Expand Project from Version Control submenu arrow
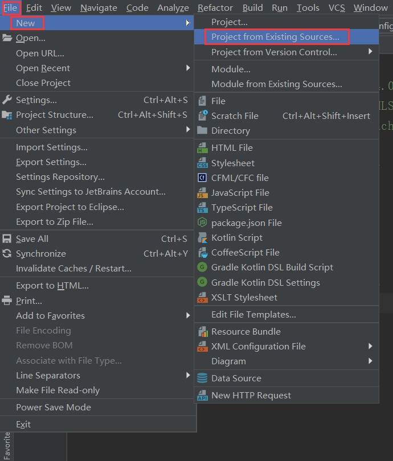The image size is (393, 461). tap(370, 51)
